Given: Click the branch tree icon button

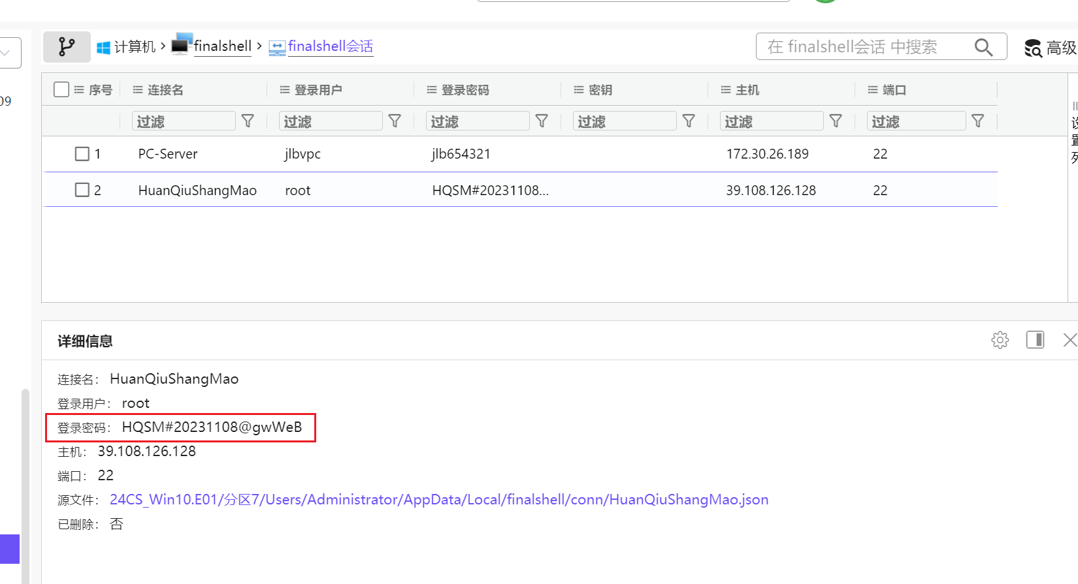Looking at the screenshot, I should click(x=67, y=47).
